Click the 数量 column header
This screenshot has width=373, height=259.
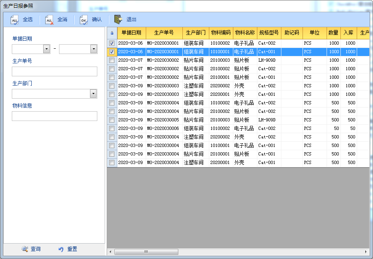click(334, 33)
